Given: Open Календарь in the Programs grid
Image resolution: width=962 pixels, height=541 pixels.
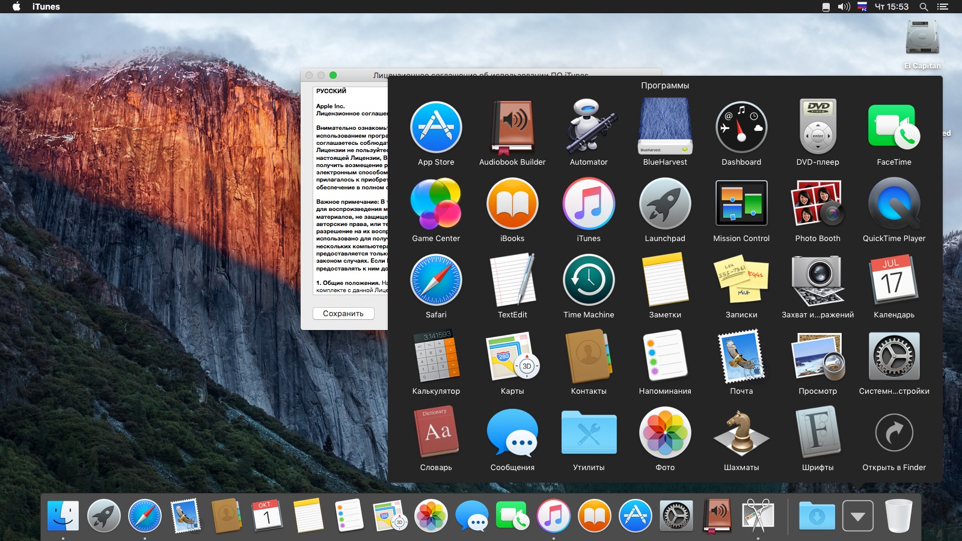Looking at the screenshot, I should (894, 280).
